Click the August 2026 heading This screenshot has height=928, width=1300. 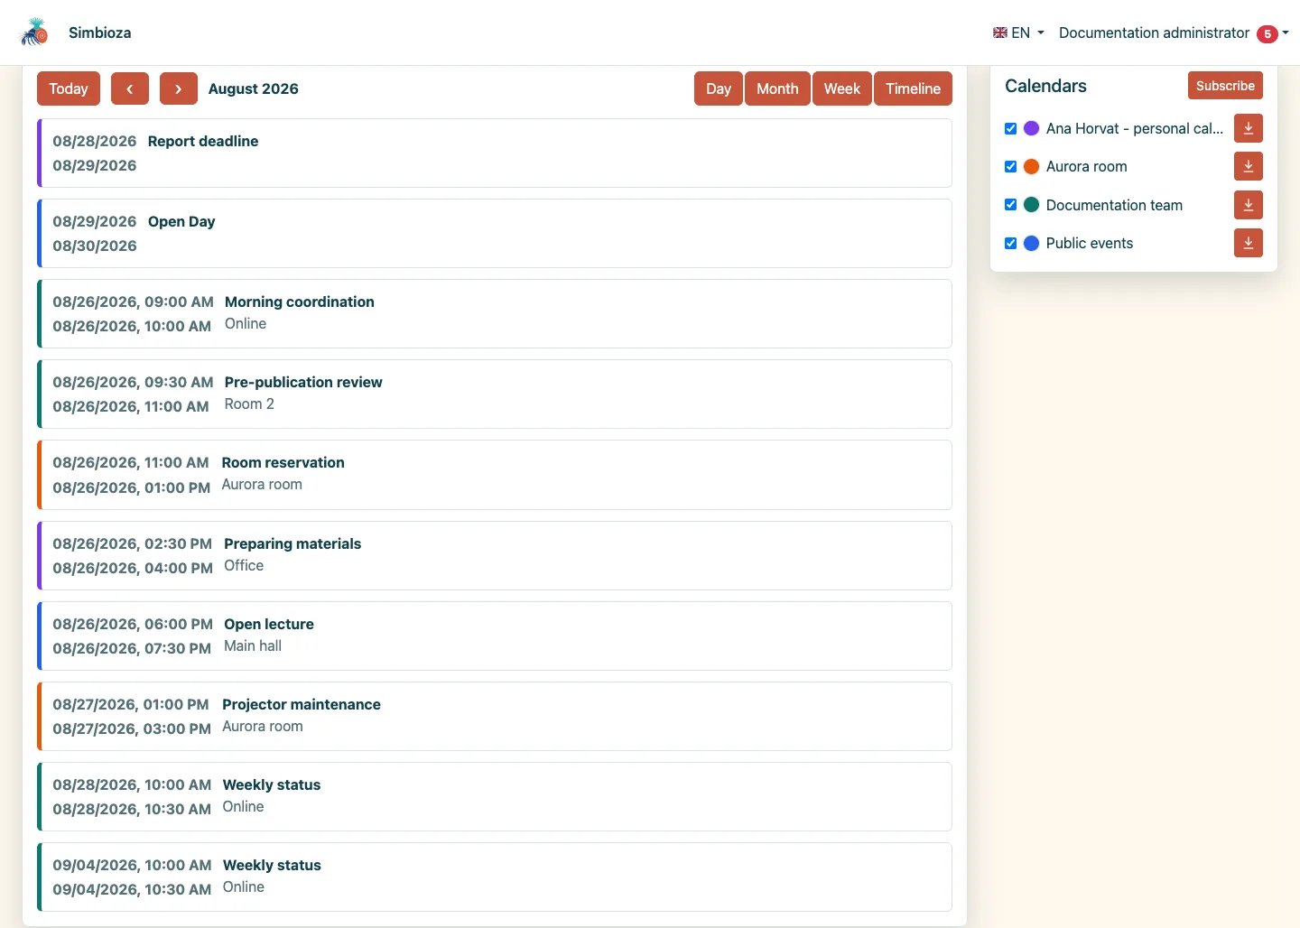(x=254, y=88)
